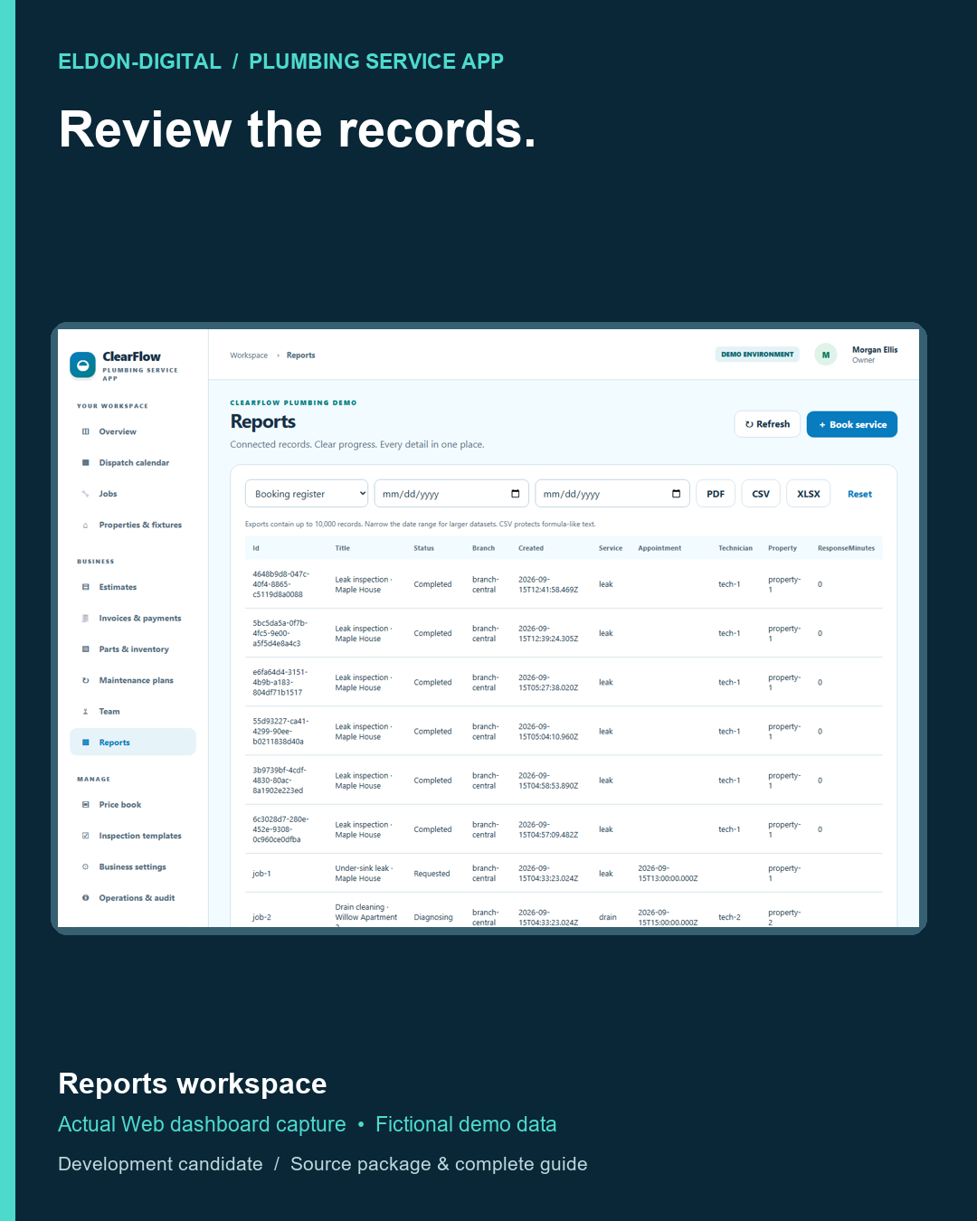Click the Price book icon
This screenshot has height=1221, width=977.
86,805
